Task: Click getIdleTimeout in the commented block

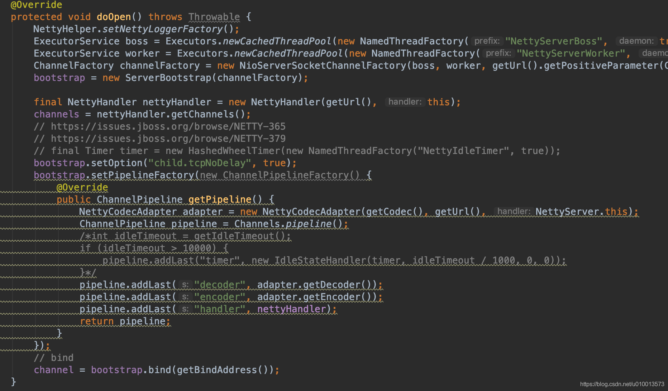Action: (x=234, y=236)
